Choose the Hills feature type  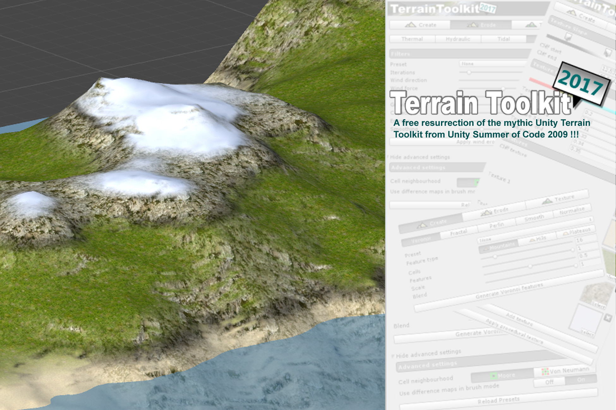click(x=537, y=239)
